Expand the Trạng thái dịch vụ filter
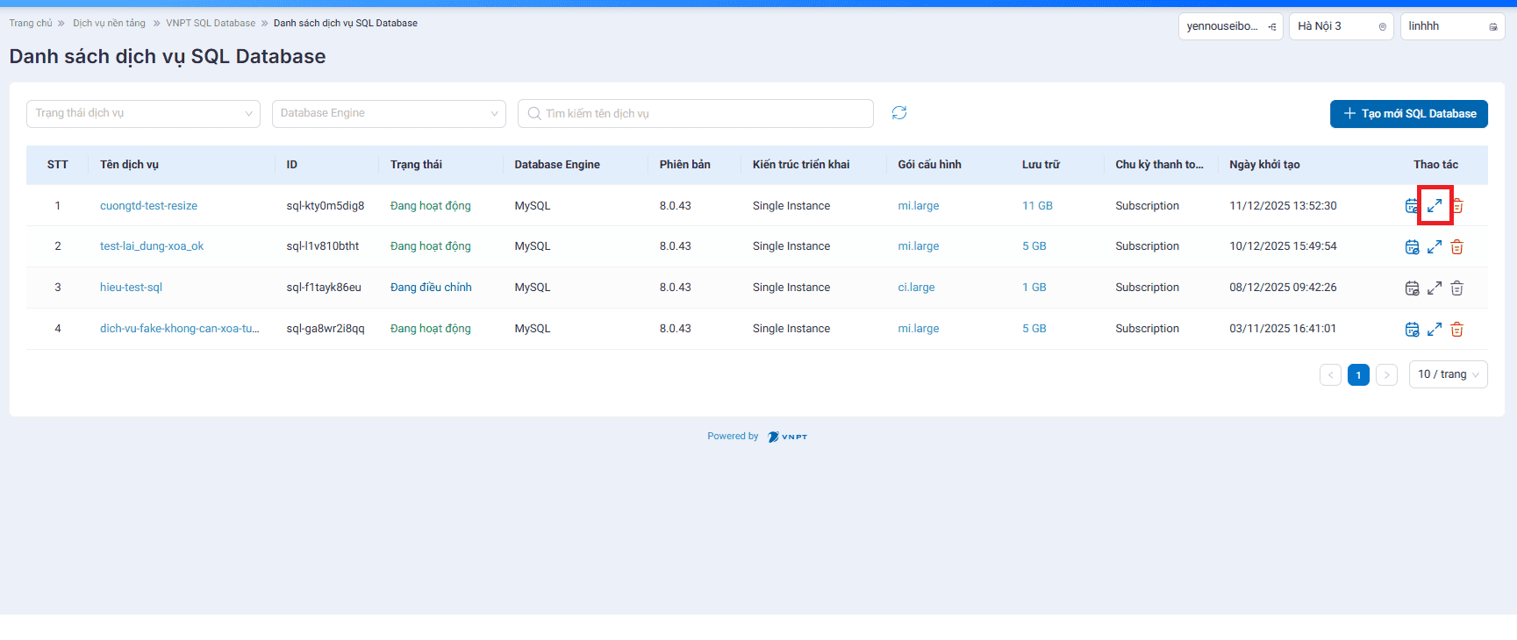Viewport: 1517px width, 640px height. coord(143,114)
